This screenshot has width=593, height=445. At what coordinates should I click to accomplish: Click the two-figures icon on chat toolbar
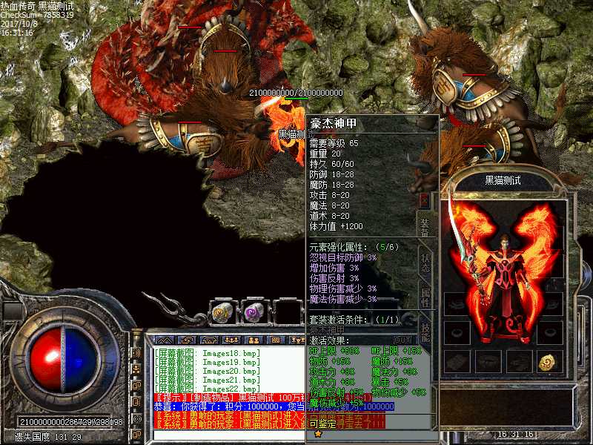[x=254, y=340]
